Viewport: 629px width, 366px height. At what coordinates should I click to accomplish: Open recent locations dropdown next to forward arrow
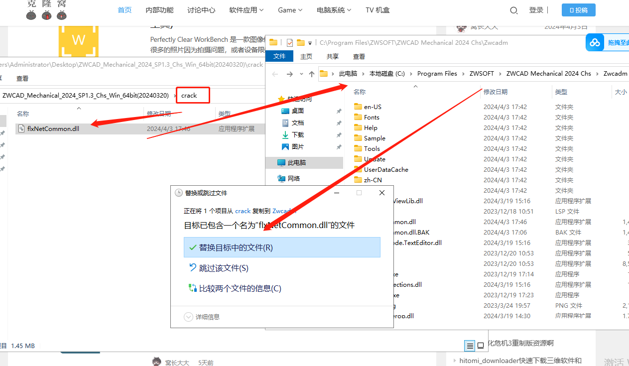click(x=301, y=74)
